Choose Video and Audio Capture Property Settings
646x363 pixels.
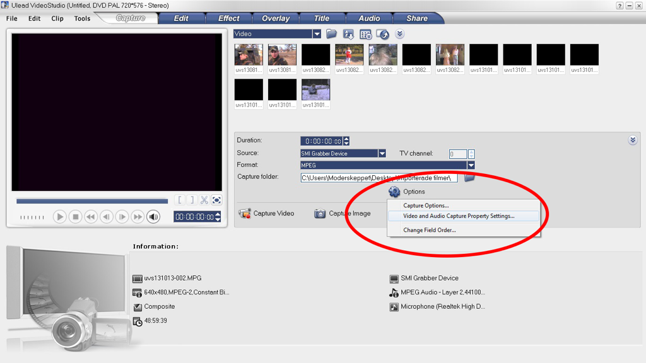(x=464, y=216)
